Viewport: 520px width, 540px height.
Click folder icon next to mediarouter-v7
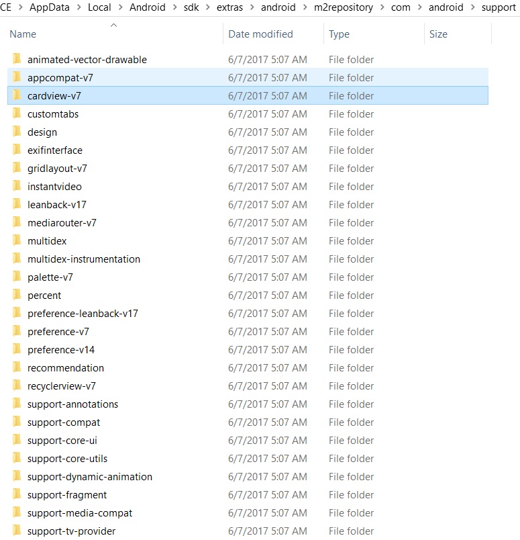(17, 222)
